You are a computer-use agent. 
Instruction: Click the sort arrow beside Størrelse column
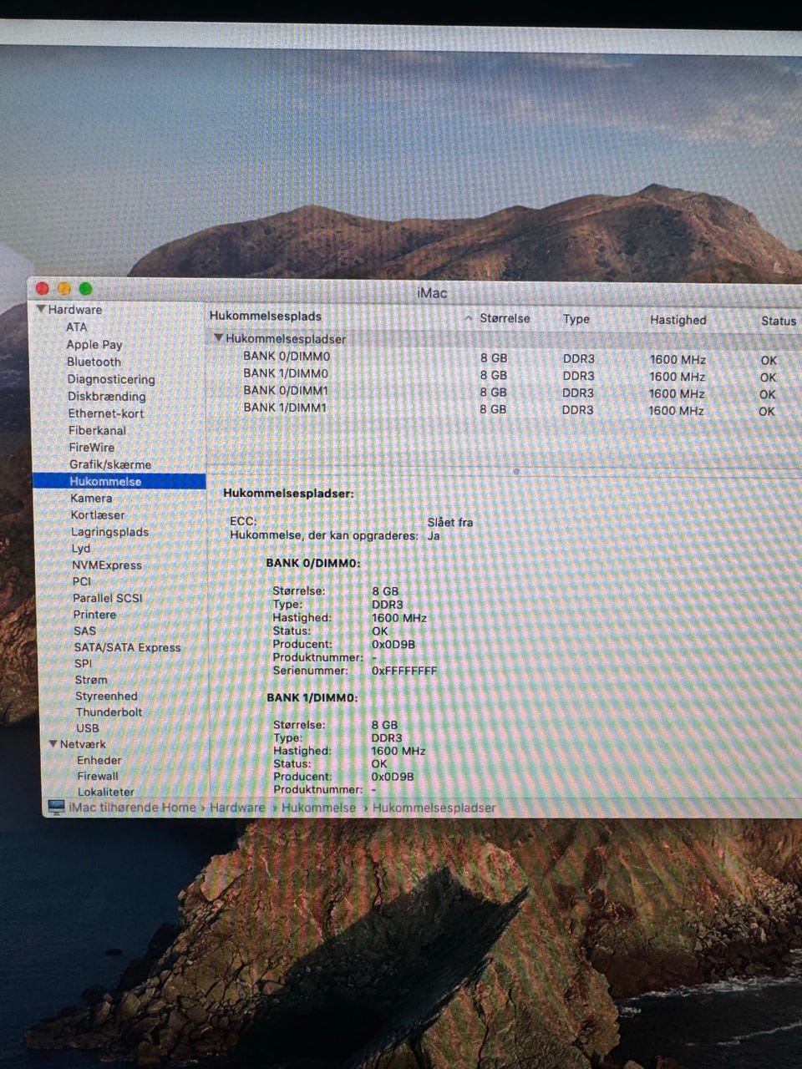[x=469, y=318]
